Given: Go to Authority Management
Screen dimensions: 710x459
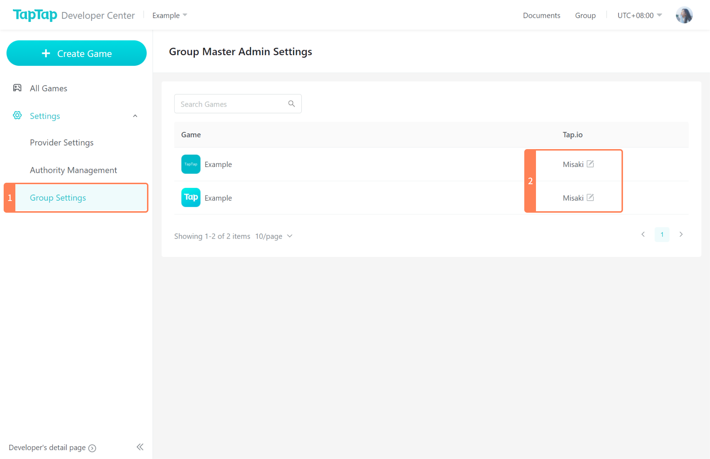Looking at the screenshot, I should [73, 170].
